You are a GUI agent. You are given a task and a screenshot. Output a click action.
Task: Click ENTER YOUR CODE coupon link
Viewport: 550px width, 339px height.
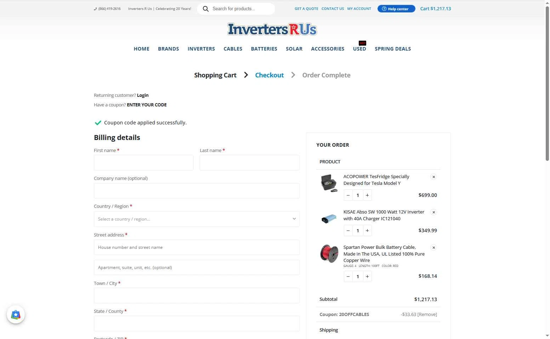click(147, 105)
